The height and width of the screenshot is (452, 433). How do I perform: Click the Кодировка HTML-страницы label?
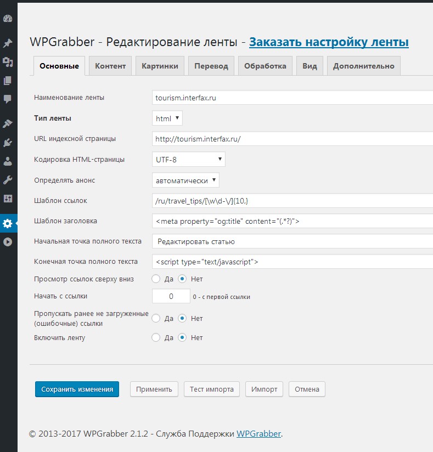pyautogui.click(x=80, y=160)
